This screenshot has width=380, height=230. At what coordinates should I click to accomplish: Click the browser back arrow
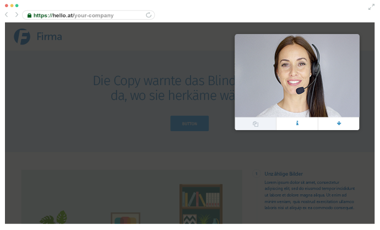click(7, 15)
